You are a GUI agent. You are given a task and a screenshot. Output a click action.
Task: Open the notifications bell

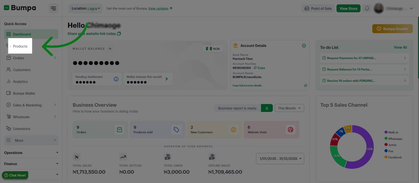click(x=367, y=8)
